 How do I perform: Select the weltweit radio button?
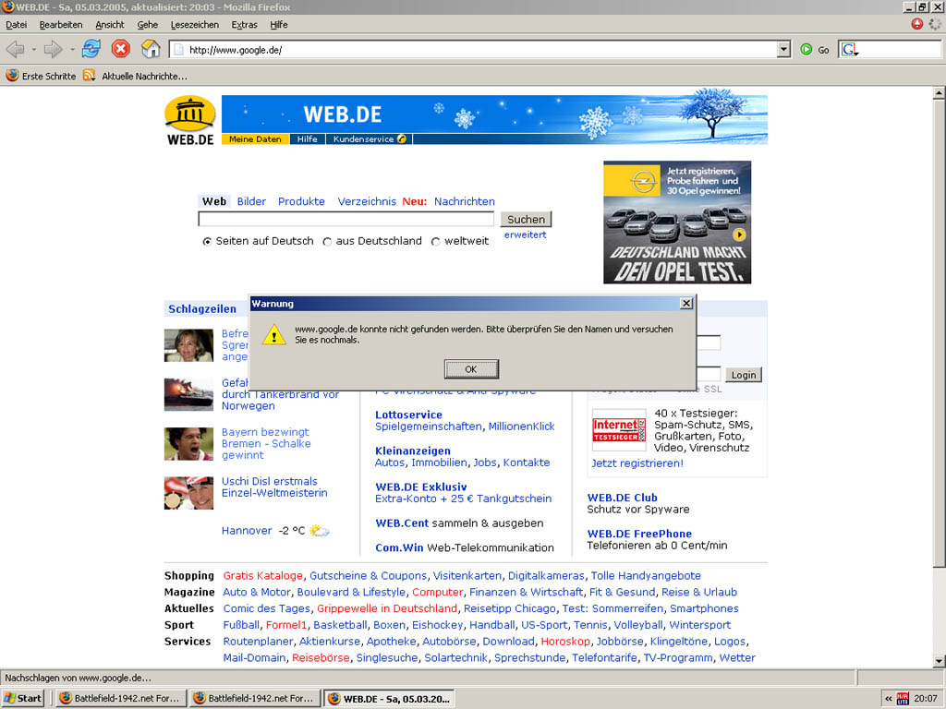click(436, 242)
